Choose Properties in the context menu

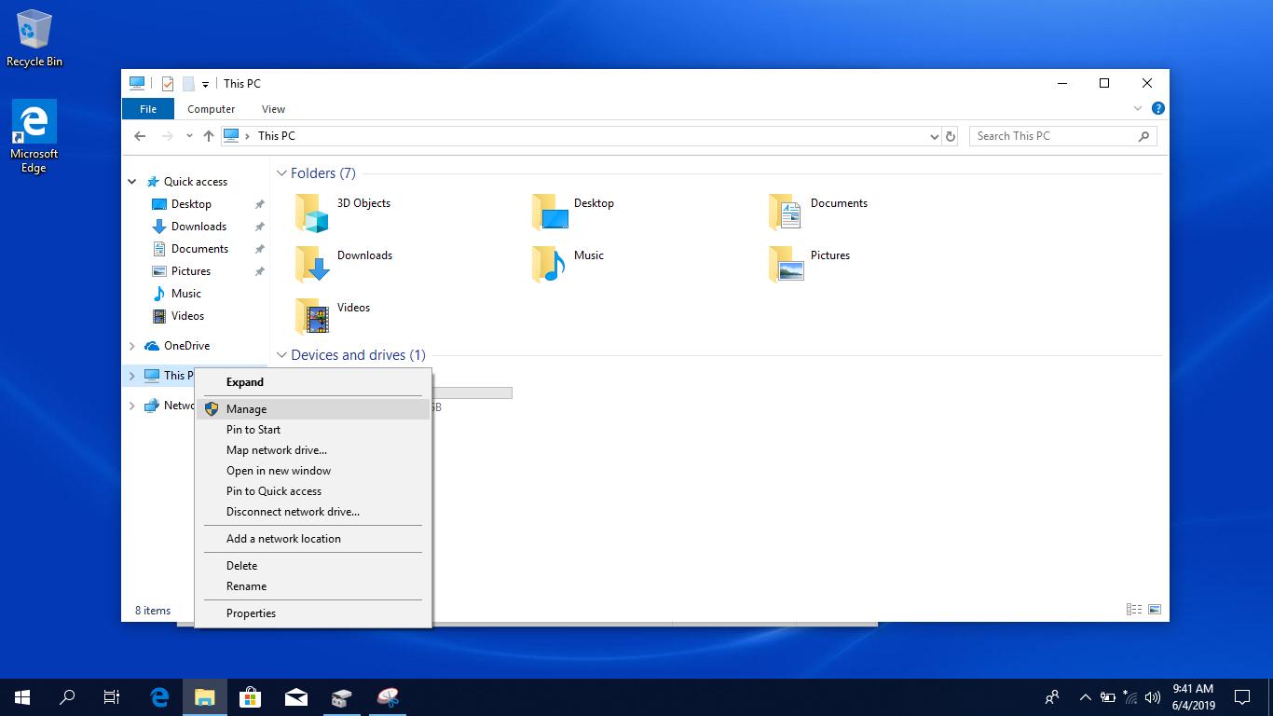[x=251, y=613]
